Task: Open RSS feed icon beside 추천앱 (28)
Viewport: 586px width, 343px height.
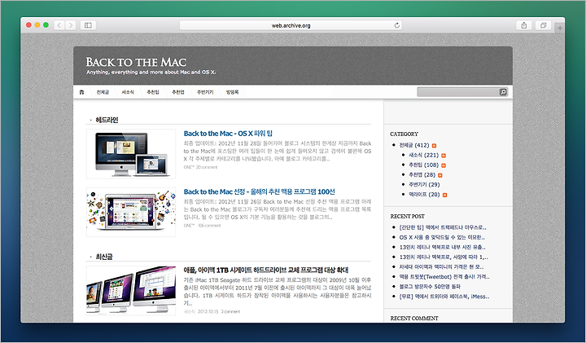Action: [x=439, y=175]
